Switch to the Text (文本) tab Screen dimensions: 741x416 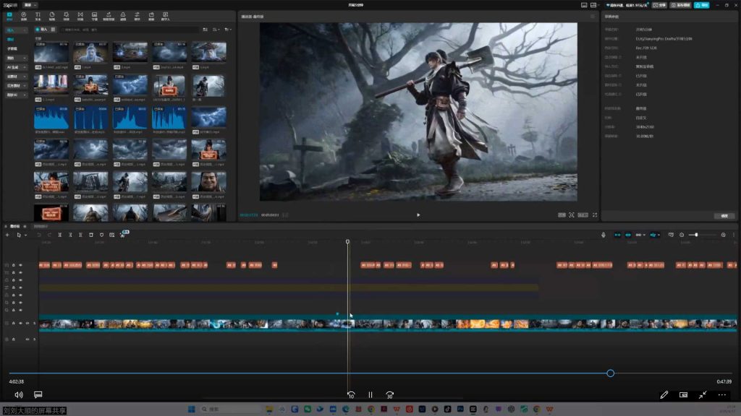pos(38,17)
